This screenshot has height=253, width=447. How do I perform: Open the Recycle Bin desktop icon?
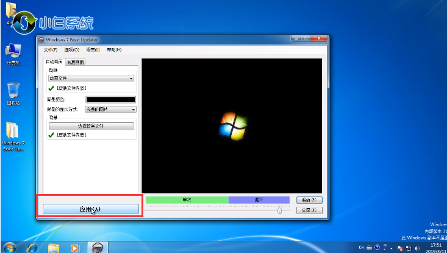point(13,94)
